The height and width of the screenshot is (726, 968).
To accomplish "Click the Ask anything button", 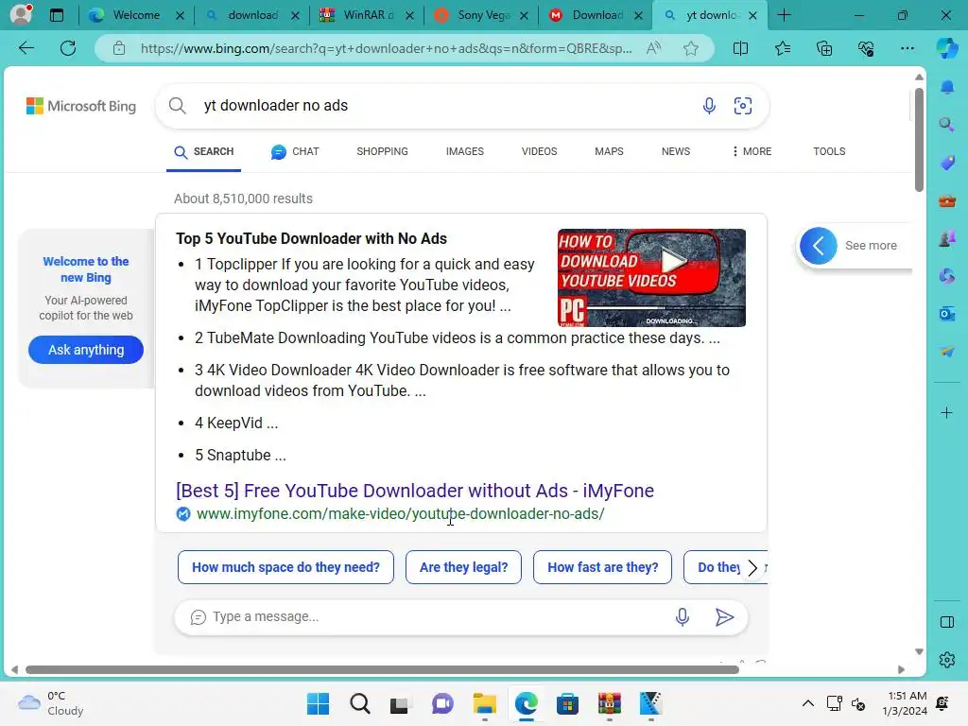I will (x=86, y=350).
